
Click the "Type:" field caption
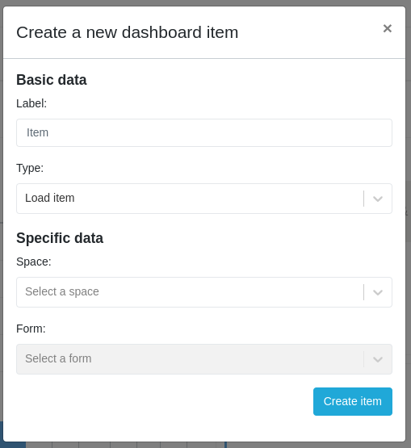tap(30, 168)
